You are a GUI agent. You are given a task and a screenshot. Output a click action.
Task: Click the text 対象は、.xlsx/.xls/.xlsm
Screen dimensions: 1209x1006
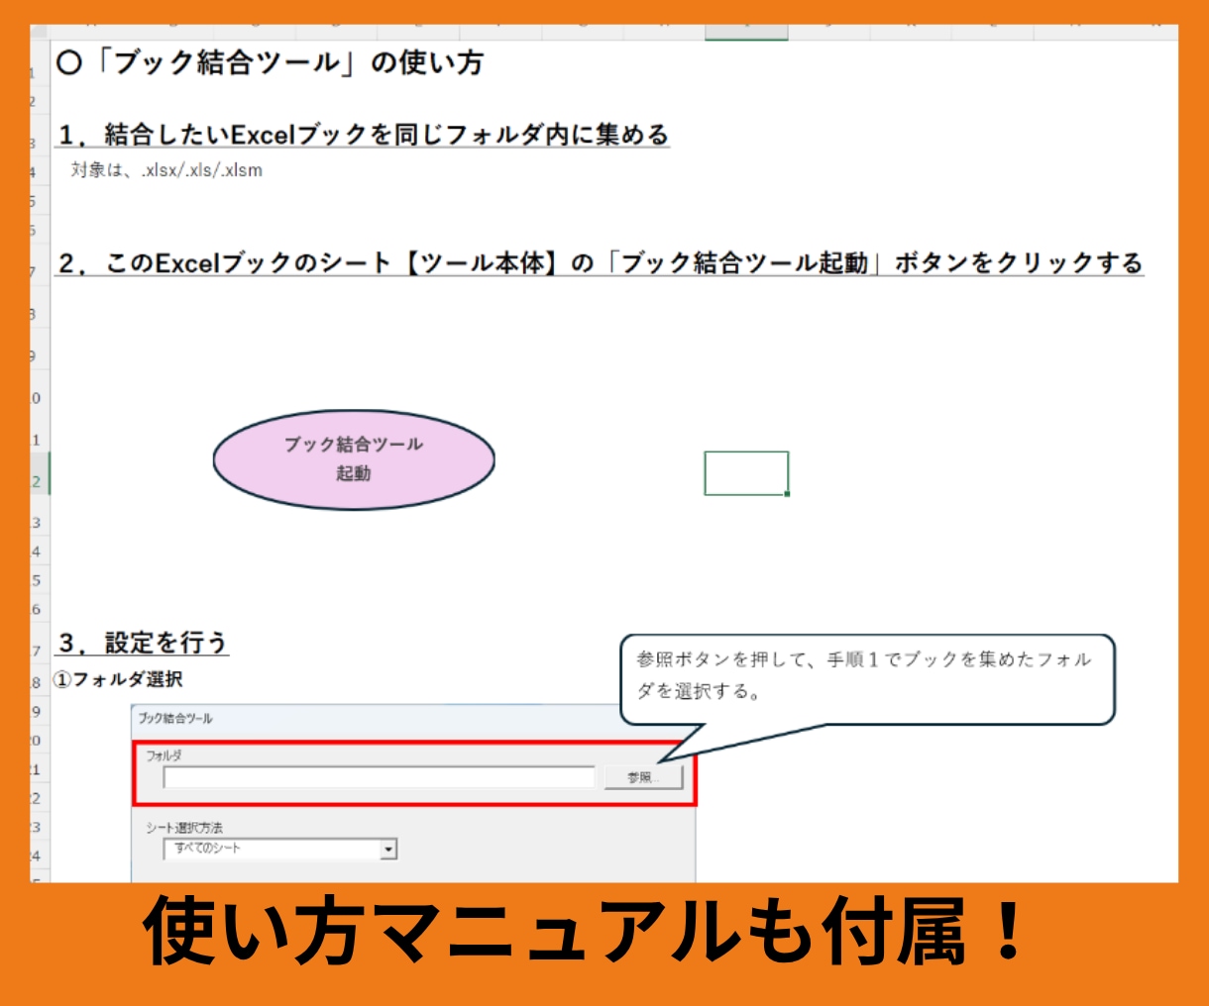click(166, 170)
